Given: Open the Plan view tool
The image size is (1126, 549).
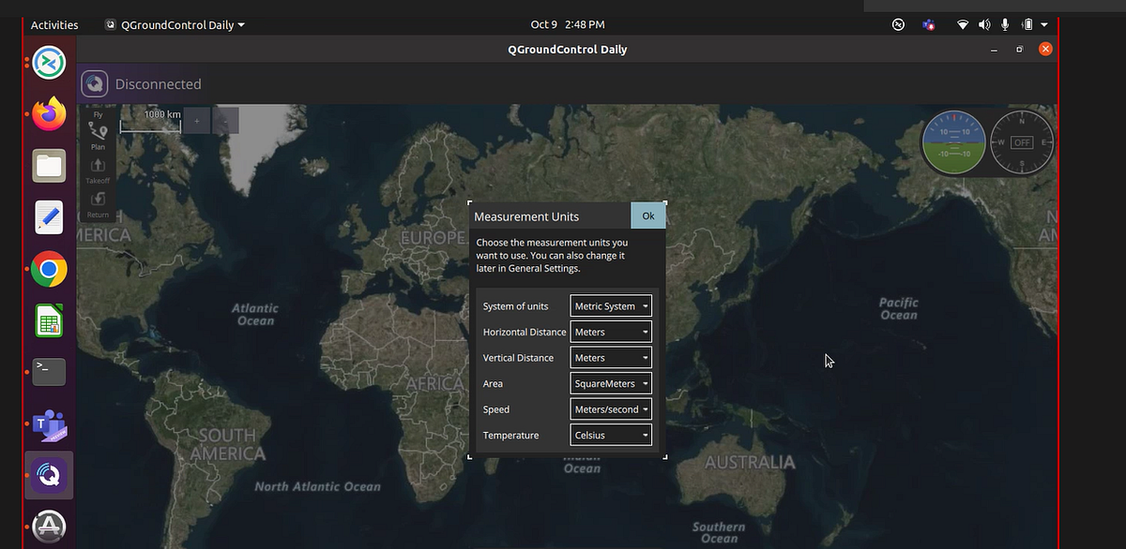Looking at the screenshot, I should click(x=98, y=136).
